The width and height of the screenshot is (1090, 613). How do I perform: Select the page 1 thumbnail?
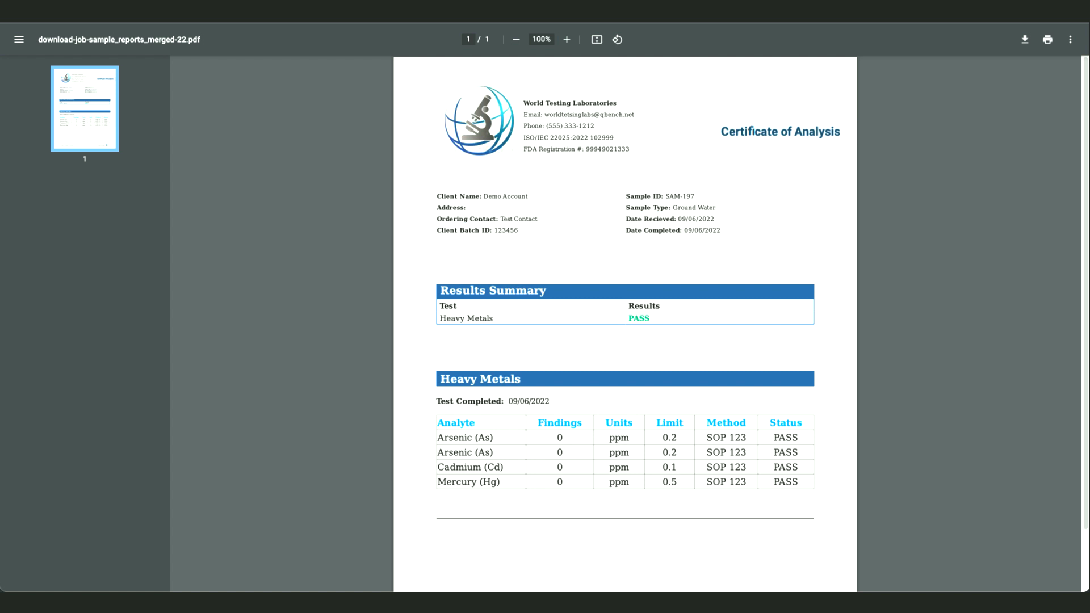85,108
